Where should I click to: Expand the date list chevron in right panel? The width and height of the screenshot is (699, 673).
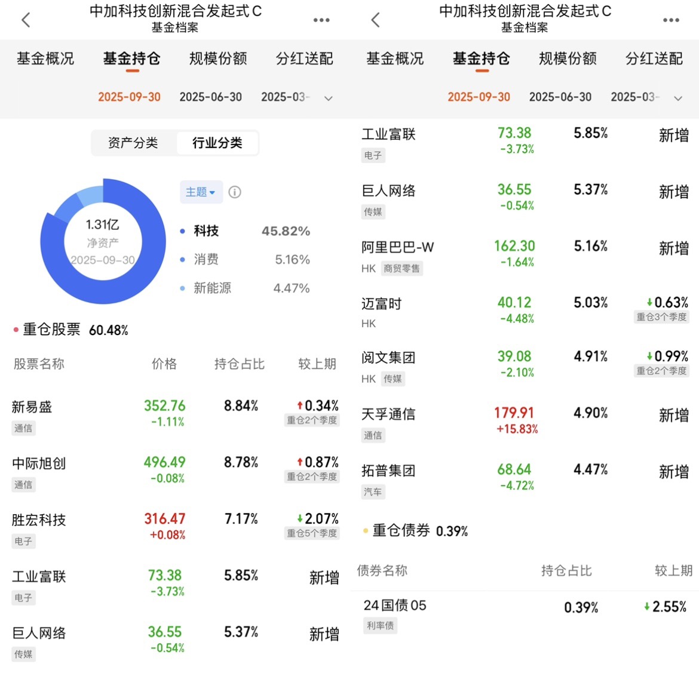677,98
